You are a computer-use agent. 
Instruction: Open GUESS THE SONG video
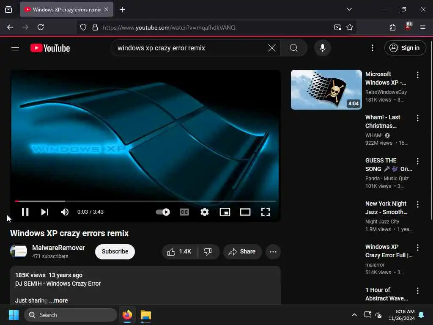[x=388, y=165]
